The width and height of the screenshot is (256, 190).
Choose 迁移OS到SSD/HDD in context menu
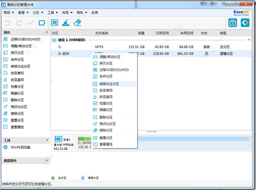point(114,70)
